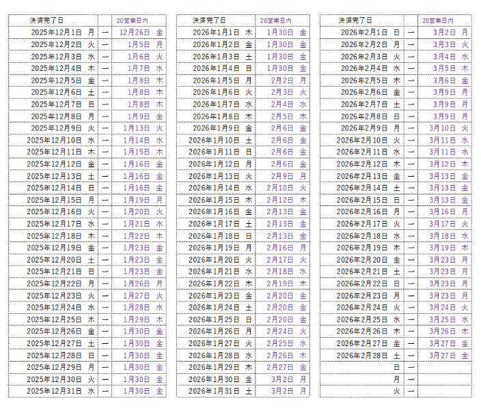Image resolution: width=481 pixels, height=408 pixels.
Task: Click the 2025年12月9日 date cell
Action: pos(57,128)
